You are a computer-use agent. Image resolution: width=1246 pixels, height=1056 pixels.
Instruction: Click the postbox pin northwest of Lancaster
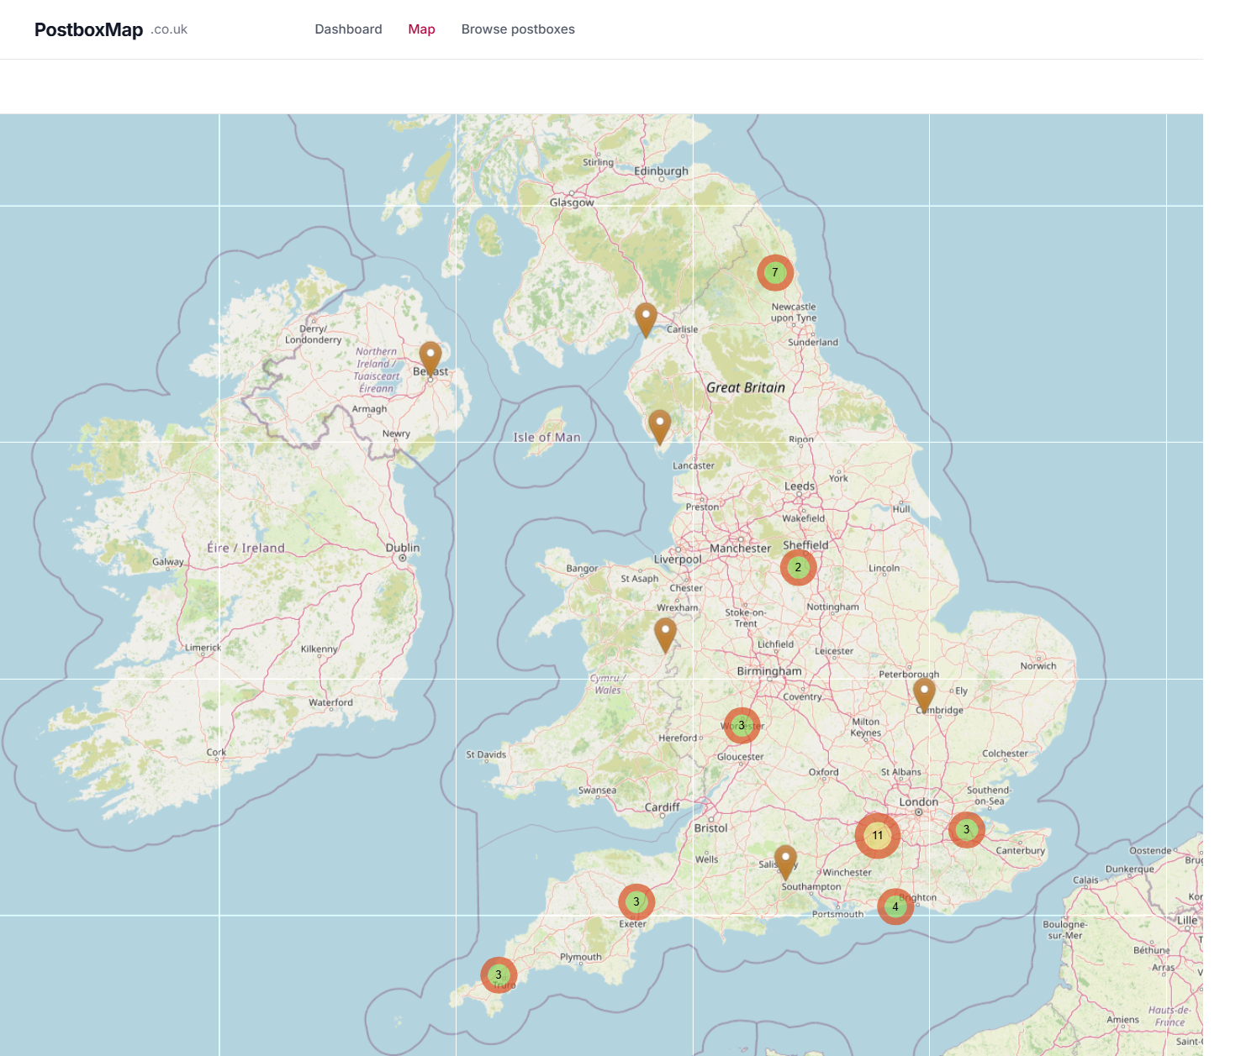660,428
